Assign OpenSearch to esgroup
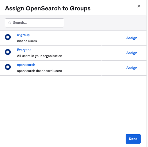The width and height of the screenshot is (148, 147). point(132,38)
